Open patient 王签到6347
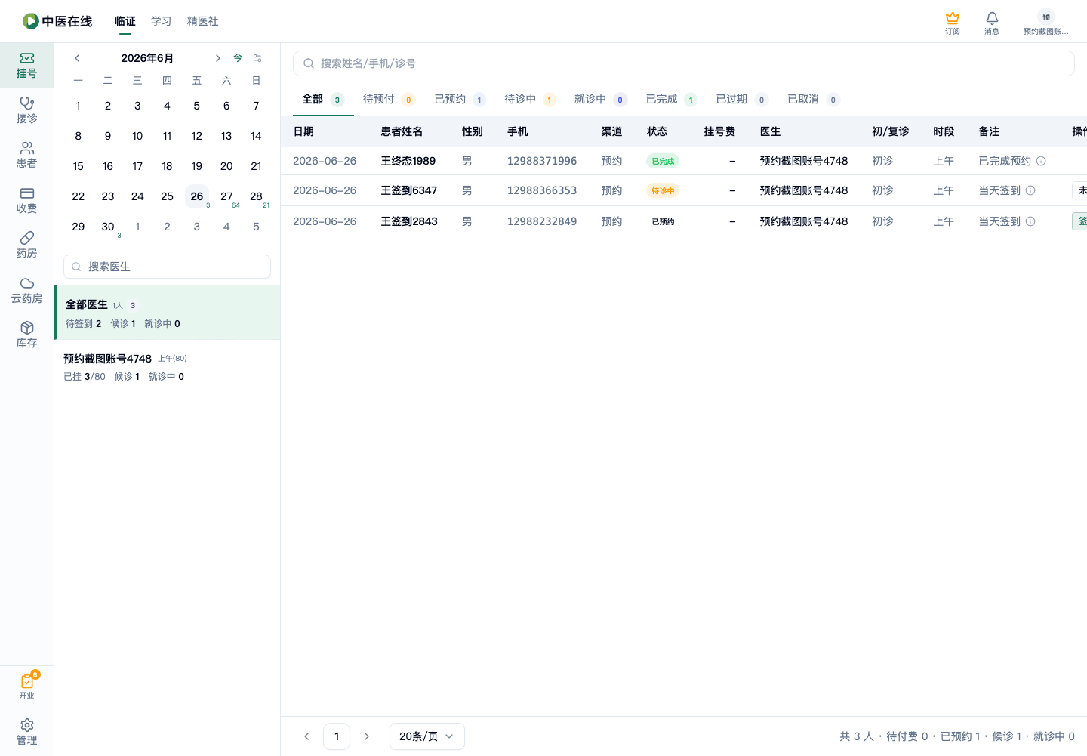 point(409,190)
